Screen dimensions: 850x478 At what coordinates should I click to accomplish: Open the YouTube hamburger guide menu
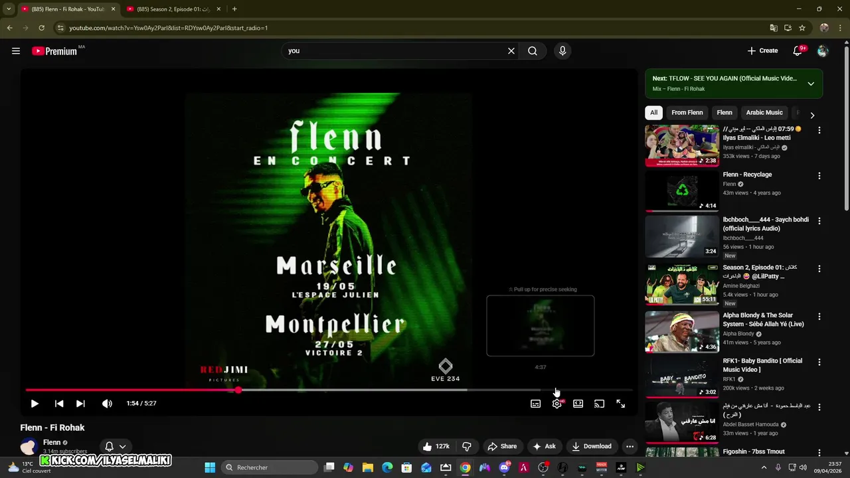tap(16, 50)
